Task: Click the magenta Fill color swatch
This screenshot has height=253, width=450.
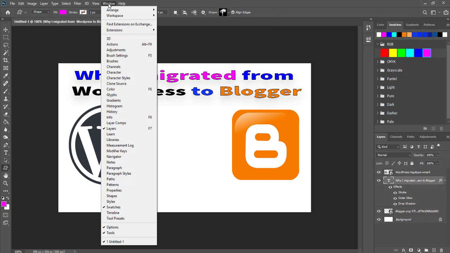Action: click(63, 12)
